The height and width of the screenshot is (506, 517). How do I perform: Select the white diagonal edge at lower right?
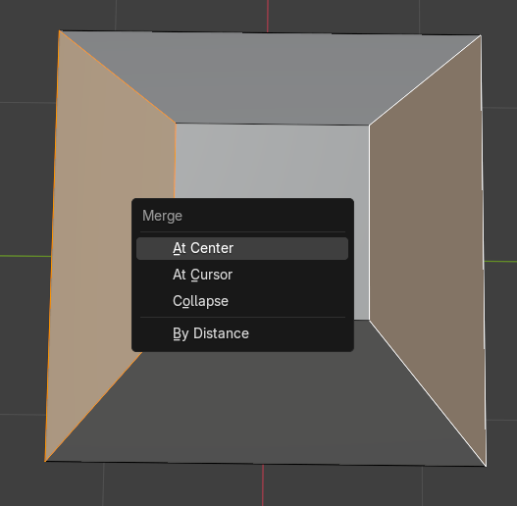(x=428, y=392)
